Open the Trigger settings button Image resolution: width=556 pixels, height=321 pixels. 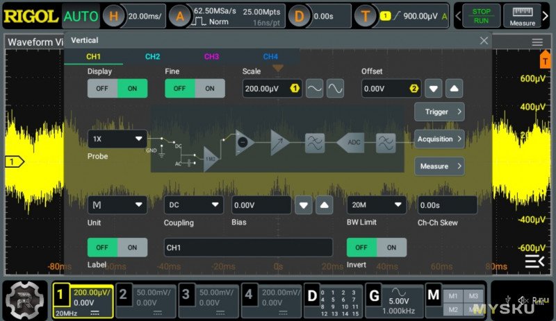coord(439,112)
